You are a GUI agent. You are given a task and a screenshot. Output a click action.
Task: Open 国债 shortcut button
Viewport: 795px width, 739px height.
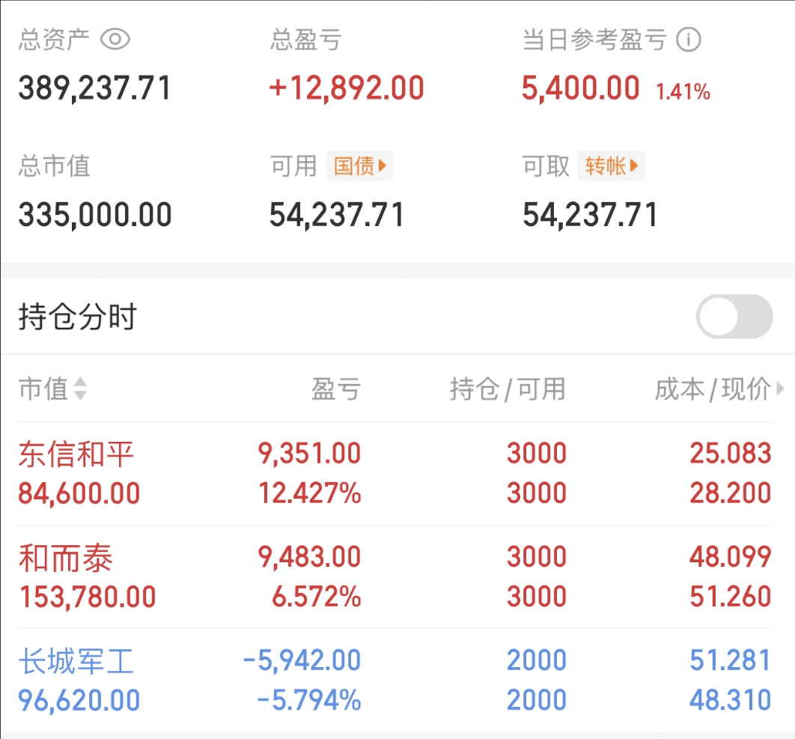(359, 165)
